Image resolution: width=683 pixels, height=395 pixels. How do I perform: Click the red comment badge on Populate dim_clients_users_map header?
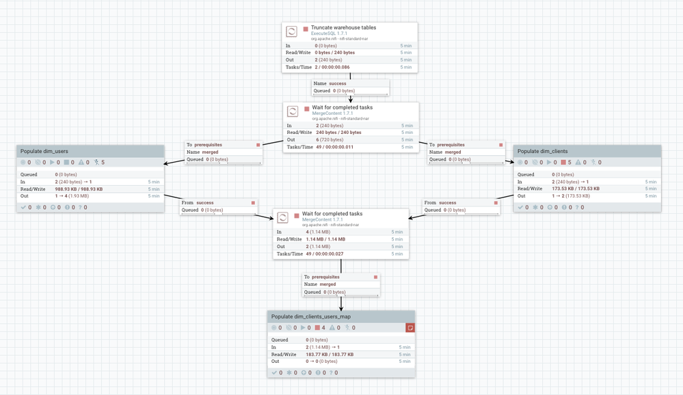(x=410, y=328)
